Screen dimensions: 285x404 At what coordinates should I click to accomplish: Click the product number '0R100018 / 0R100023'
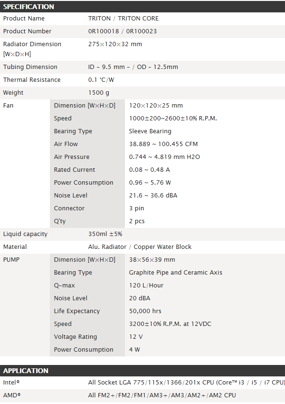click(x=123, y=31)
